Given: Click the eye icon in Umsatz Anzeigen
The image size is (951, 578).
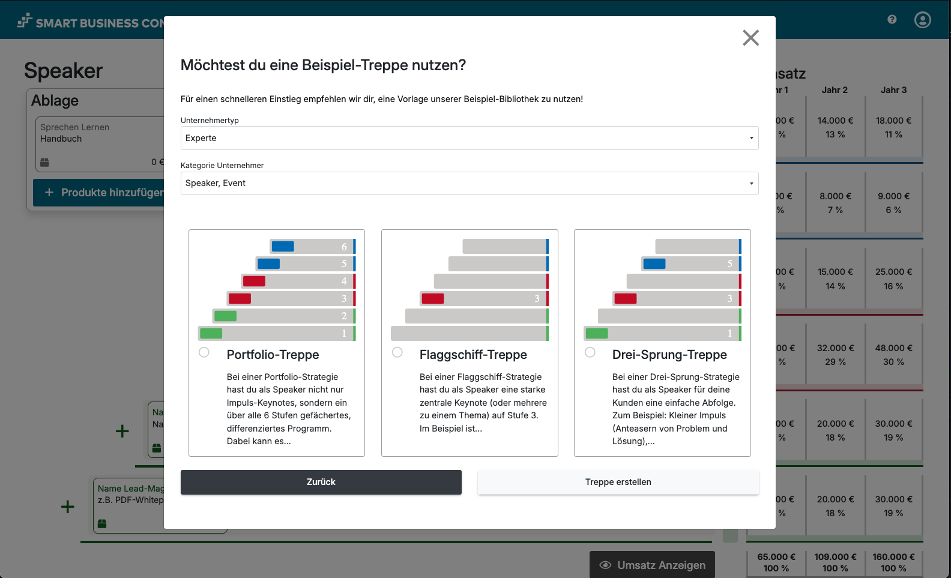Looking at the screenshot, I should tap(605, 565).
